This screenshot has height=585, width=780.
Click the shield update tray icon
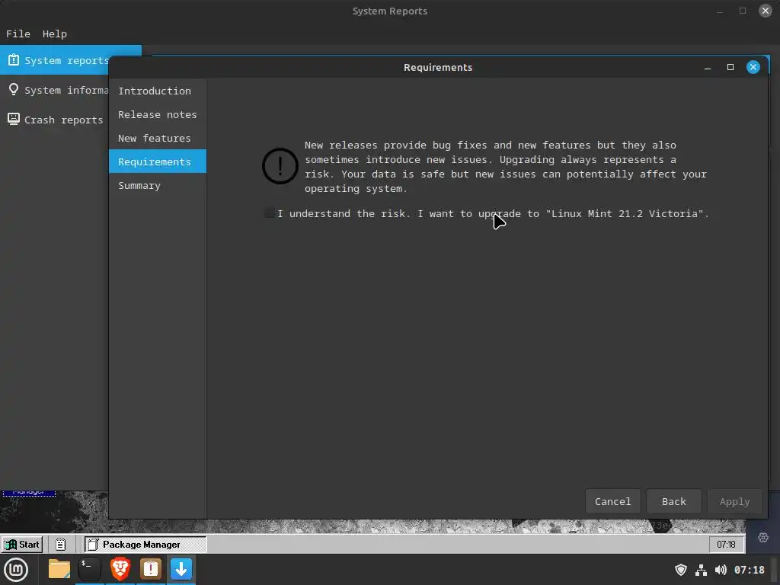click(x=680, y=570)
